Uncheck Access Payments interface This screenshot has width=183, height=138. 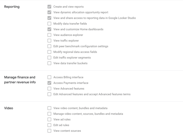pos(49,83)
